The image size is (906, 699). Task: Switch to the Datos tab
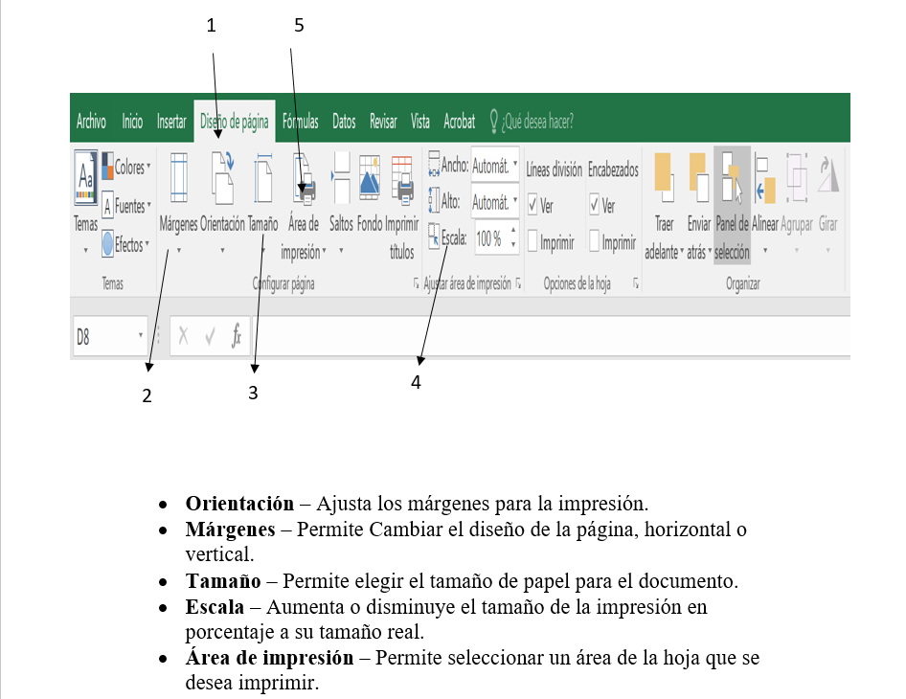[x=344, y=122]
